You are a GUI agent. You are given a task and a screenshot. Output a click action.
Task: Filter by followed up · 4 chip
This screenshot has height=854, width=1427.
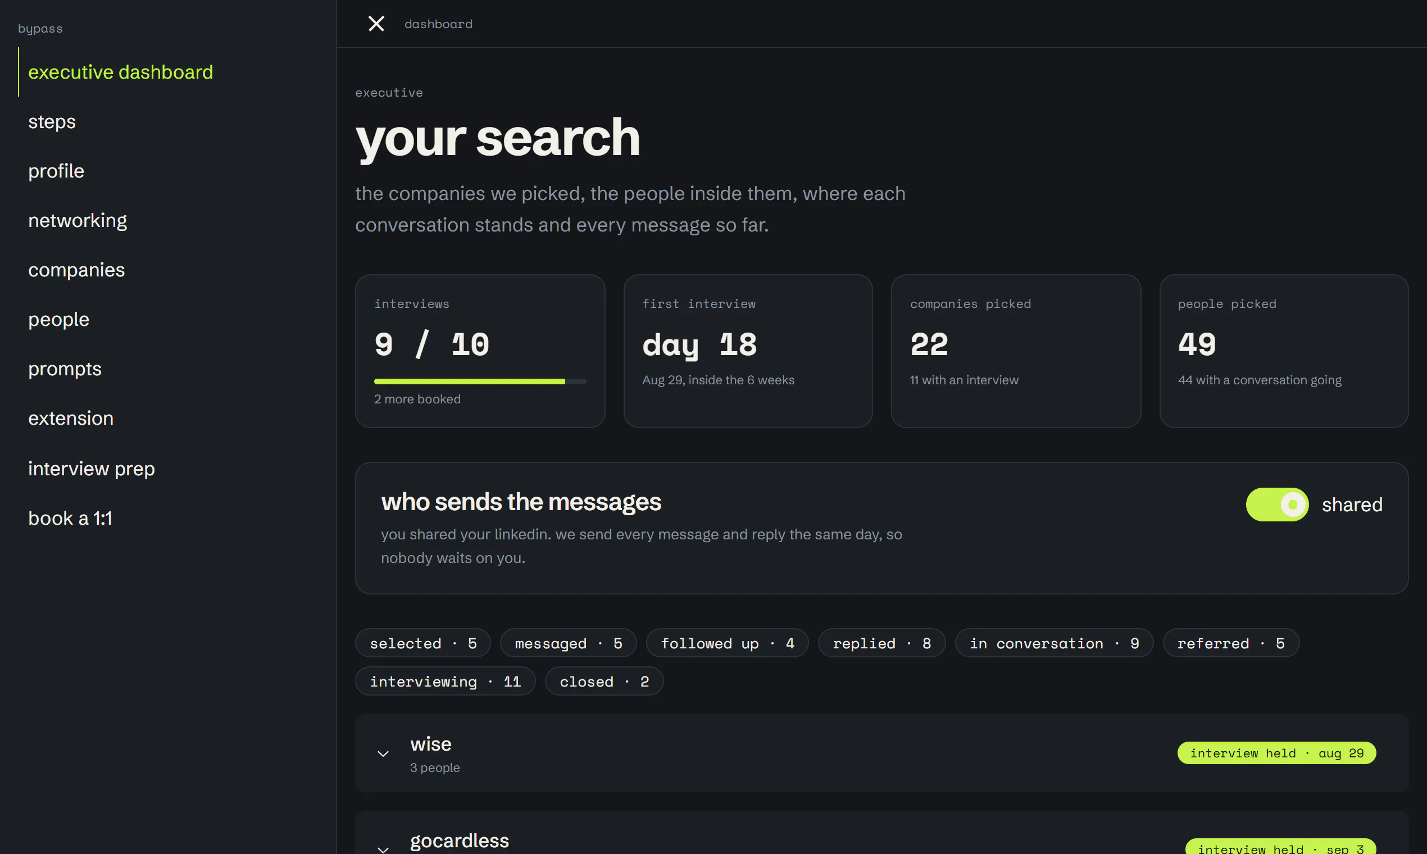728,643
